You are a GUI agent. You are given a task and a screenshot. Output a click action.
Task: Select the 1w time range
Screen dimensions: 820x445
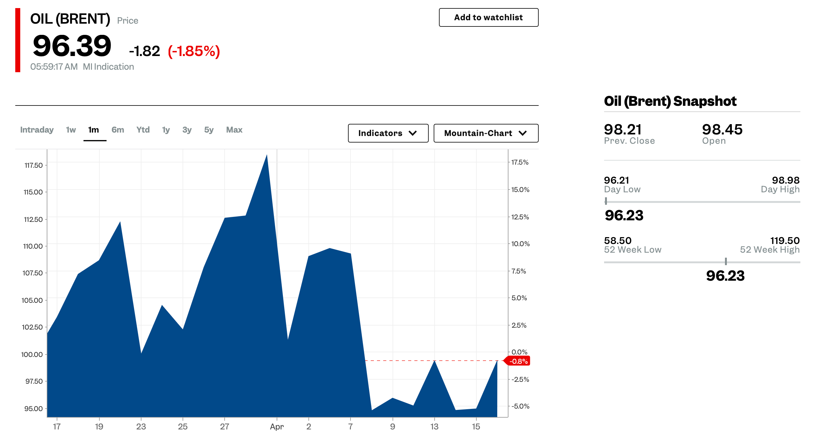click(71, 130)
